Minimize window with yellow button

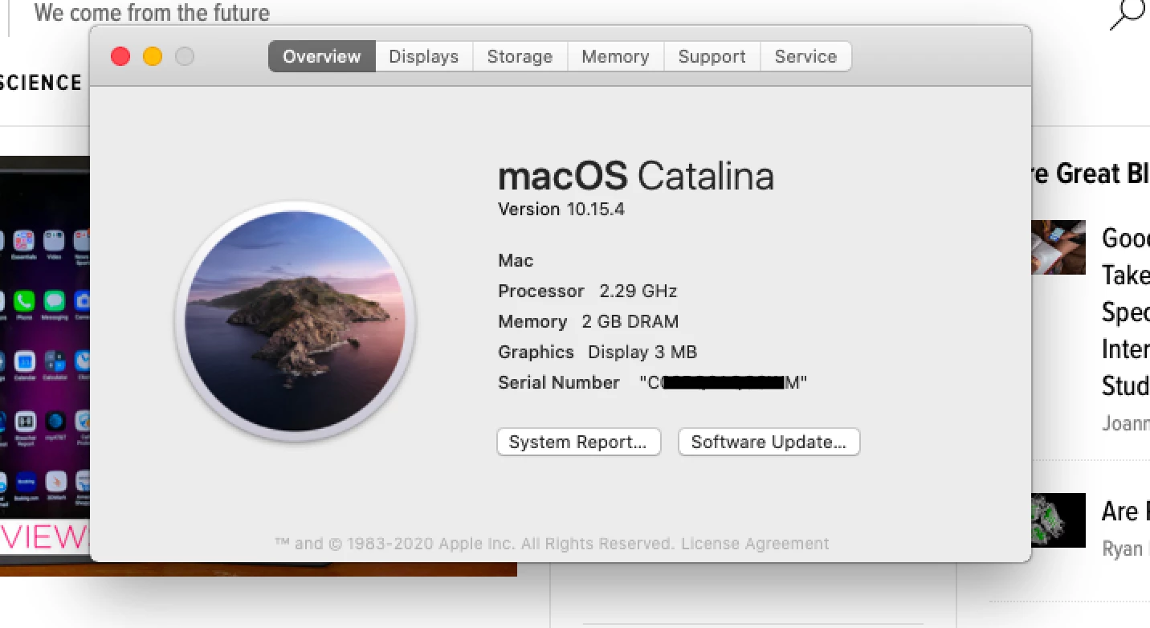click(x=153, y=56)
